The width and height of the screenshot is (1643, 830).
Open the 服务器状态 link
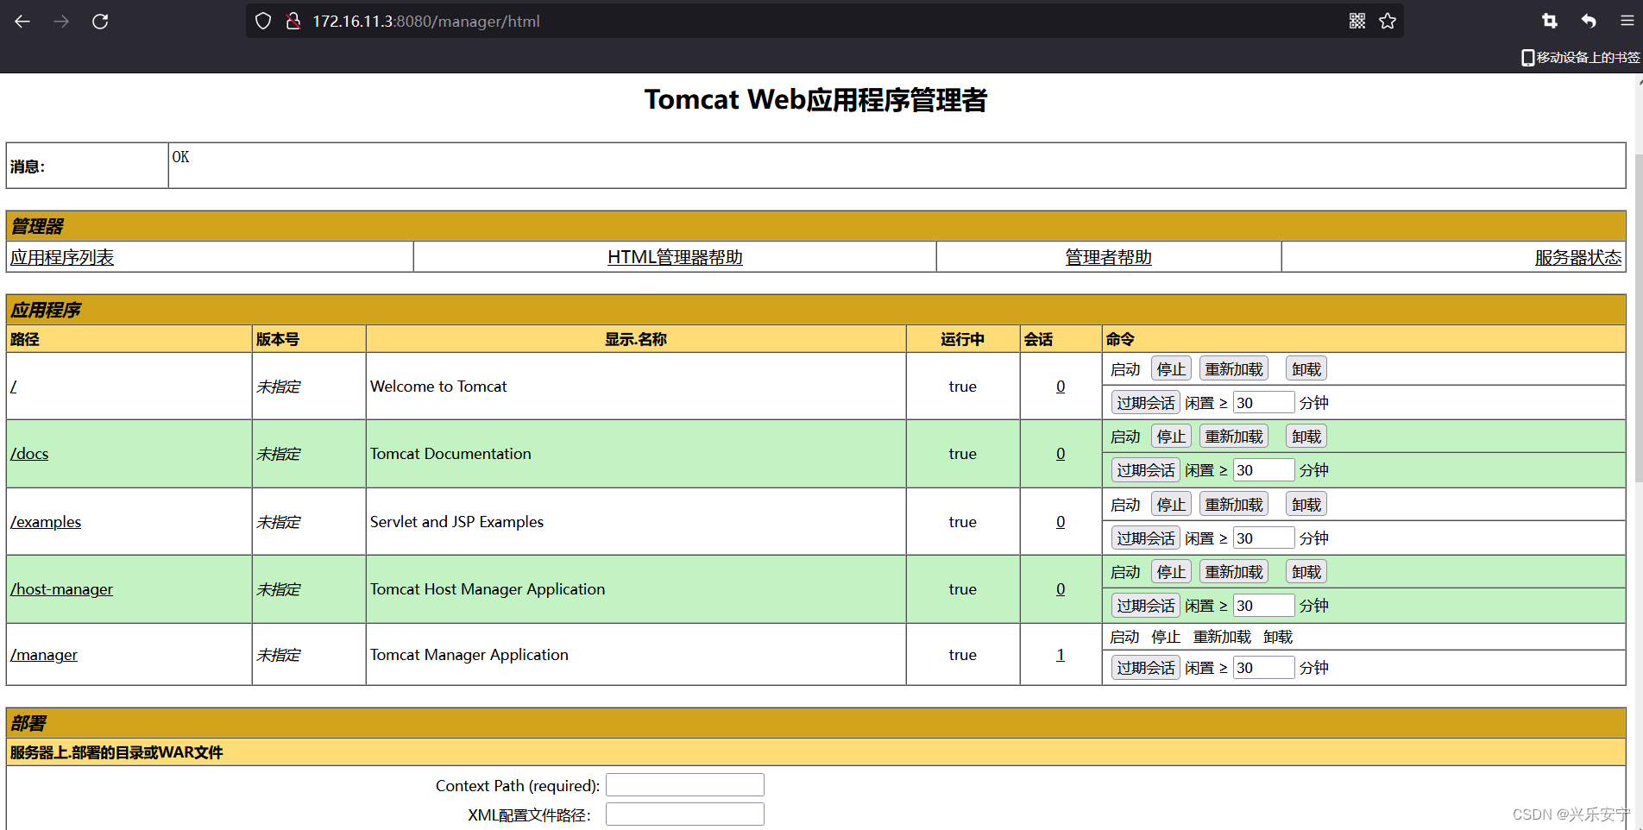pos(1578,257)
